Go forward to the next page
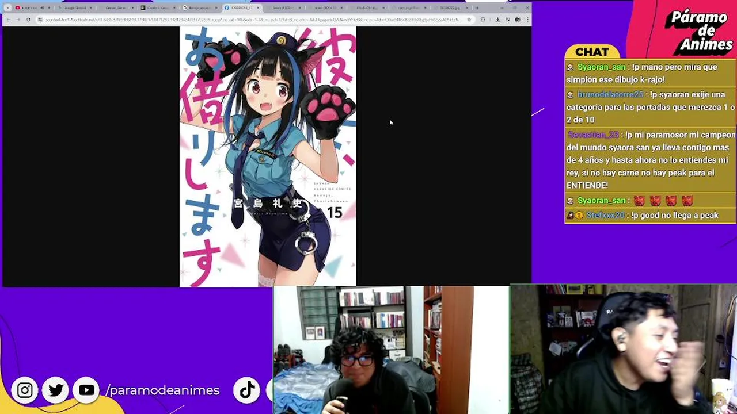Image resolution: width=737 pixels, height=414 pixels. (18, 20)
